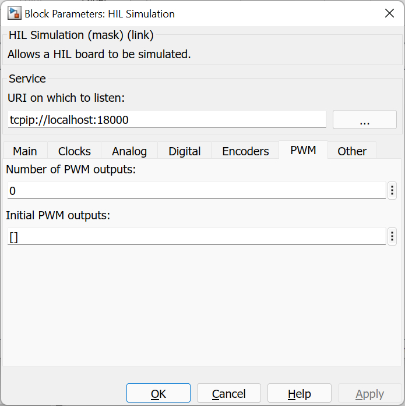Click the URI on which to listen field
Viewport: 405px width, 406px height.
(x=167, y=120)
